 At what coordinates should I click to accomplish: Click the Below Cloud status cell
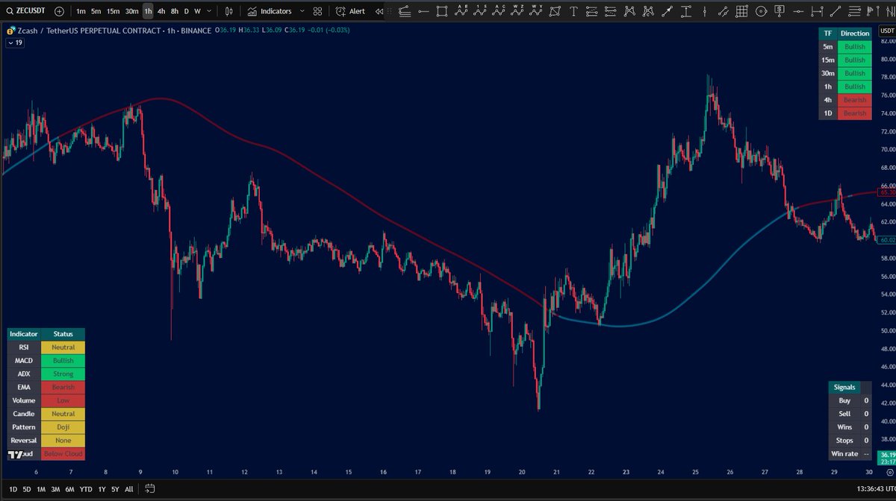[x=63, y=454]
